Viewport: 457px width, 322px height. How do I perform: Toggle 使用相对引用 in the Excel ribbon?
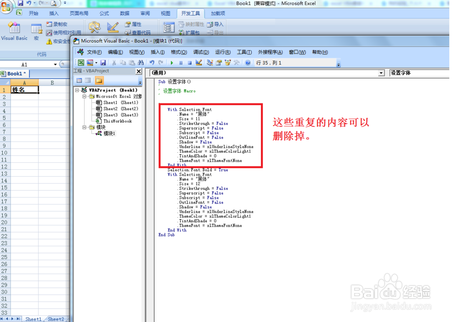(x=64, y=32)
